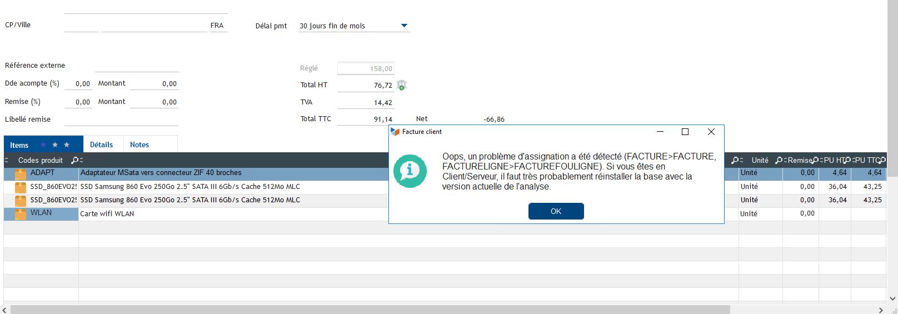Toggle sort arrows left of Codes produit
898x314 pixels.
click(7, 160)
